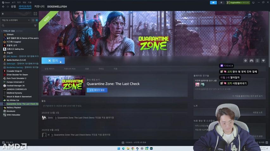Open Microsoft Edge from the taskbar

pyautogui.click(x=123, y=148)
